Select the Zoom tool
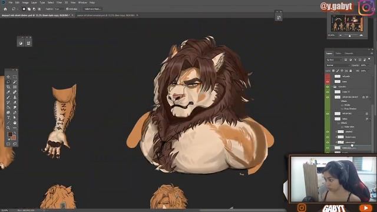This screenshot has width=377, height=212. [8, 128]
